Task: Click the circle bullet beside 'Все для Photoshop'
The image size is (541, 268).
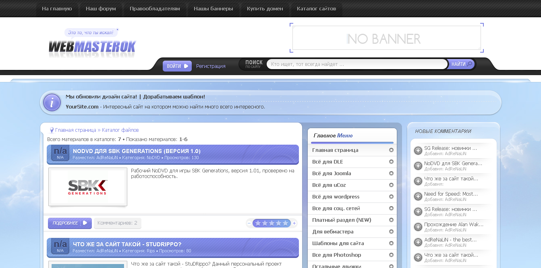Action: tap(390, 255)
